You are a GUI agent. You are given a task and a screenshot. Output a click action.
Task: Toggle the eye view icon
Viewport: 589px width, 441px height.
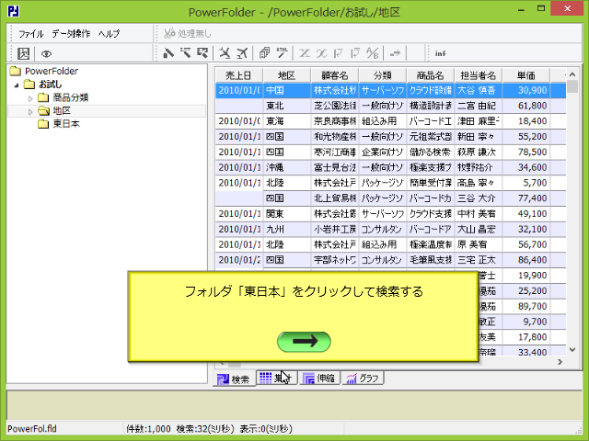[x=46, y=54]
